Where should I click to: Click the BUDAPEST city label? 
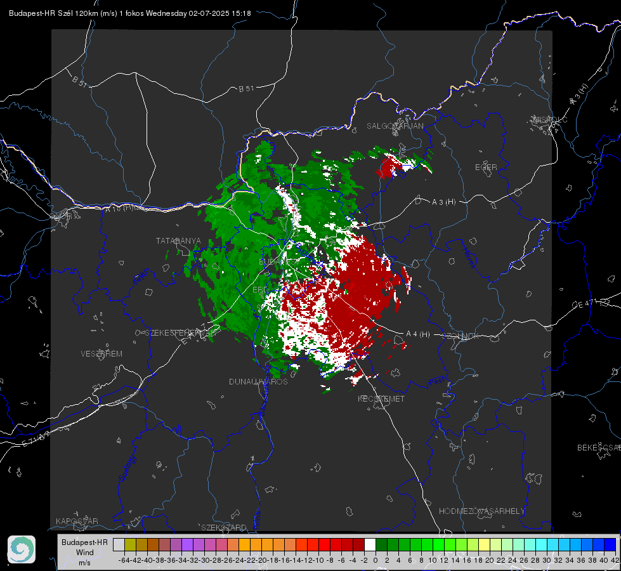279,262
